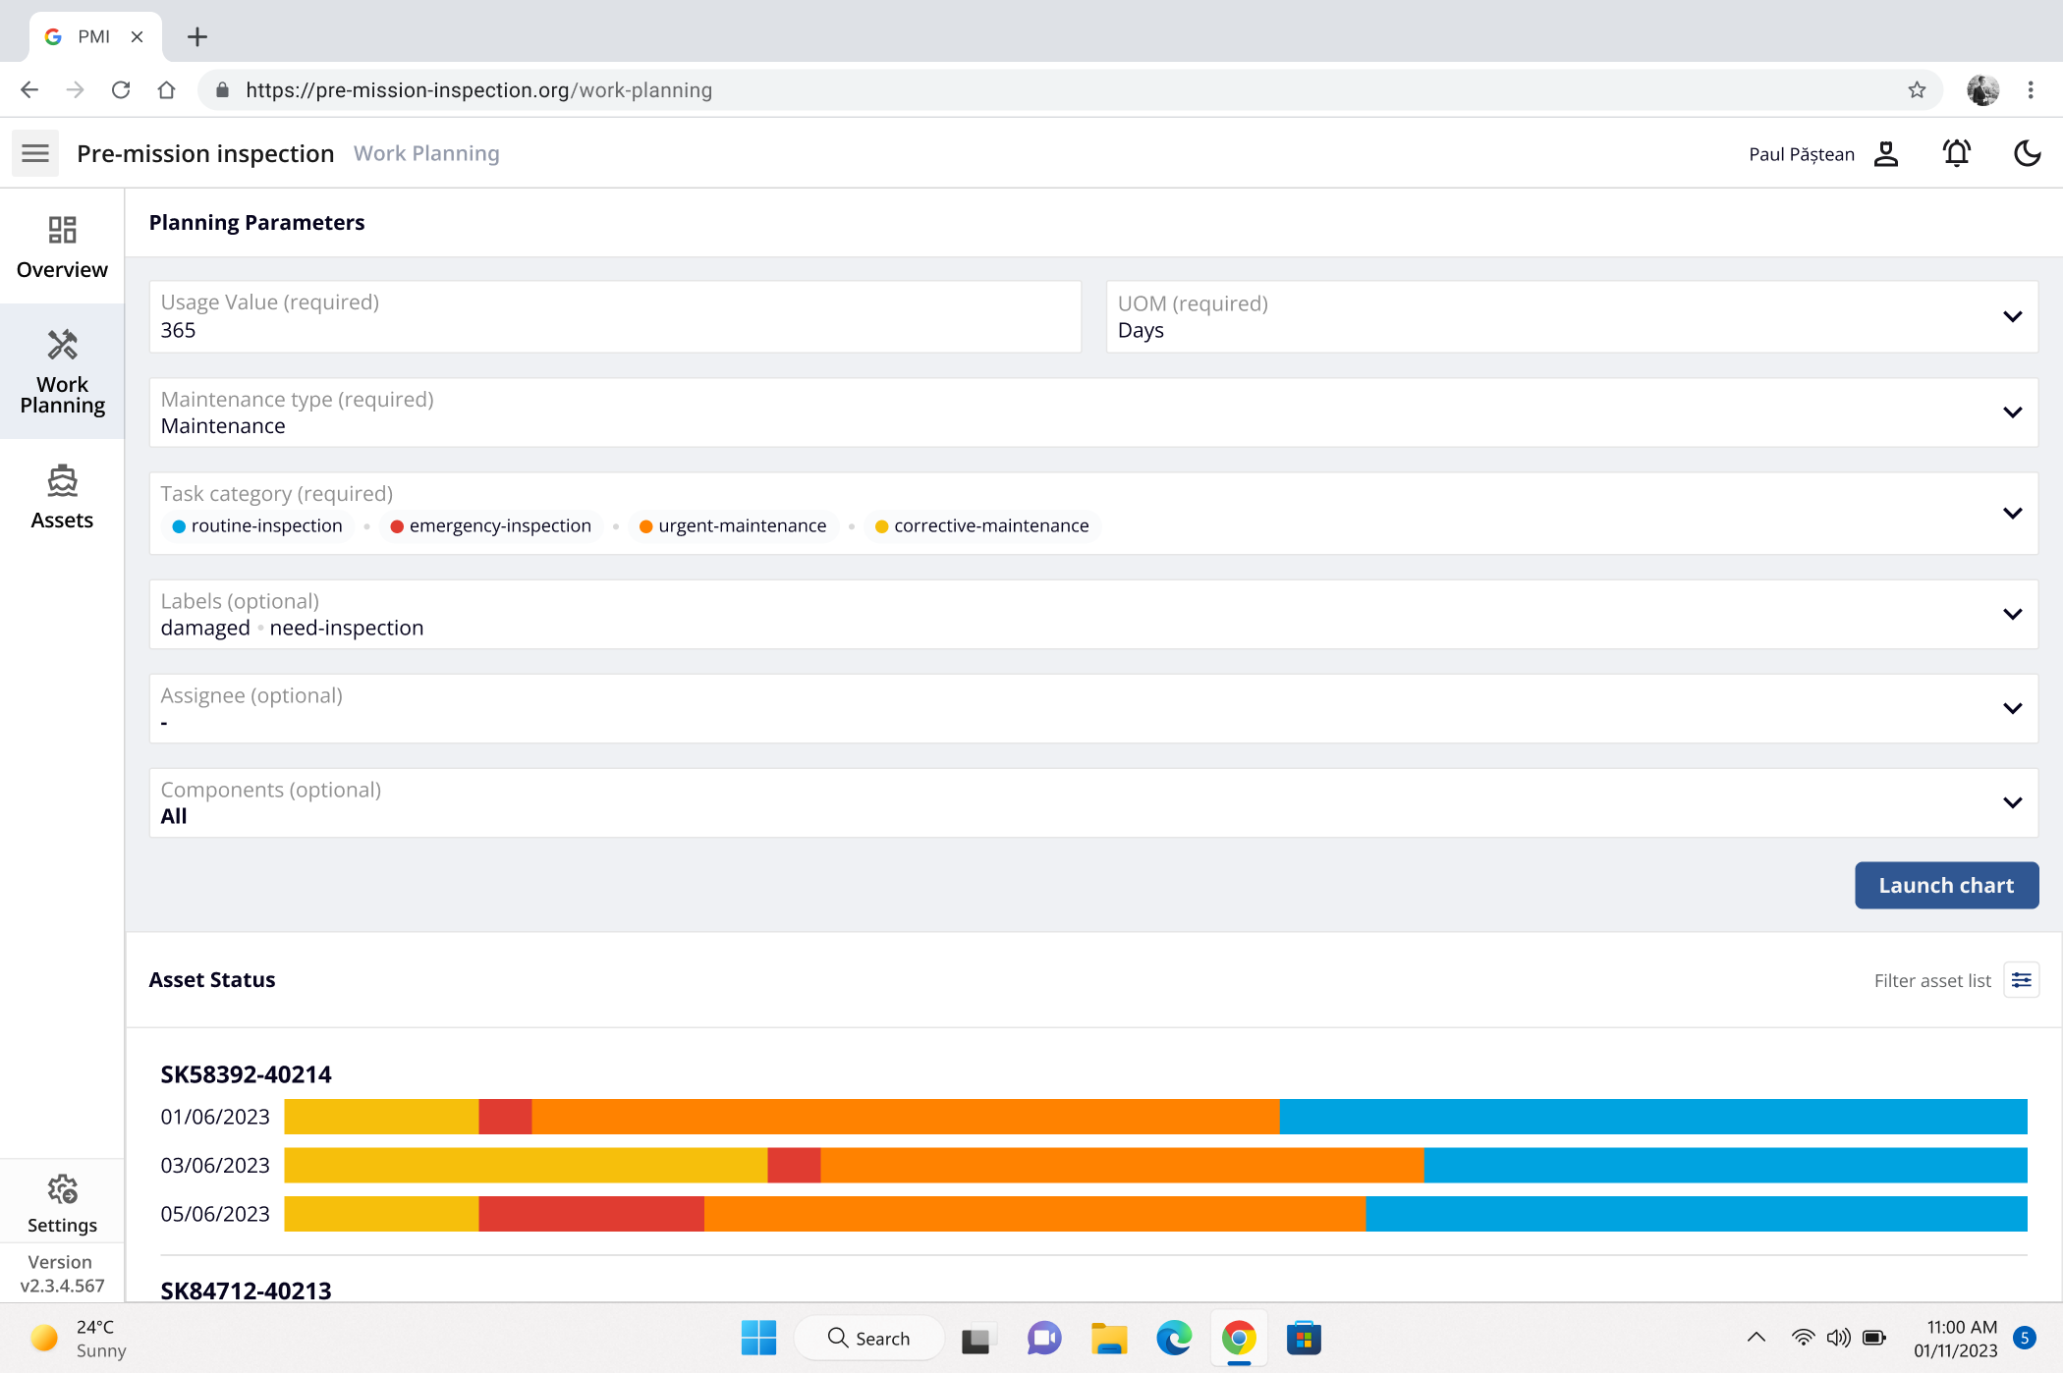Click the Usage Value input field

point(615,317)
